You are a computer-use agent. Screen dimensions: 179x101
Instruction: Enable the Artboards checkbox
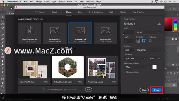point(150,41)
